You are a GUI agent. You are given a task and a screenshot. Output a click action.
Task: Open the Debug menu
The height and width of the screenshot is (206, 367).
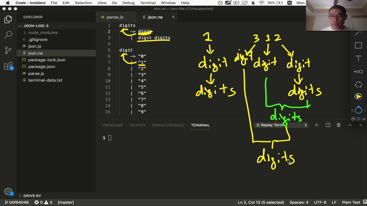pyautogui.click(x=128, y=3)
